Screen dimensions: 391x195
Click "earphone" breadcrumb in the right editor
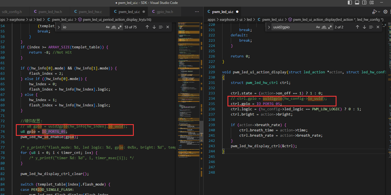pyautogui.click(x=227, y=19)
